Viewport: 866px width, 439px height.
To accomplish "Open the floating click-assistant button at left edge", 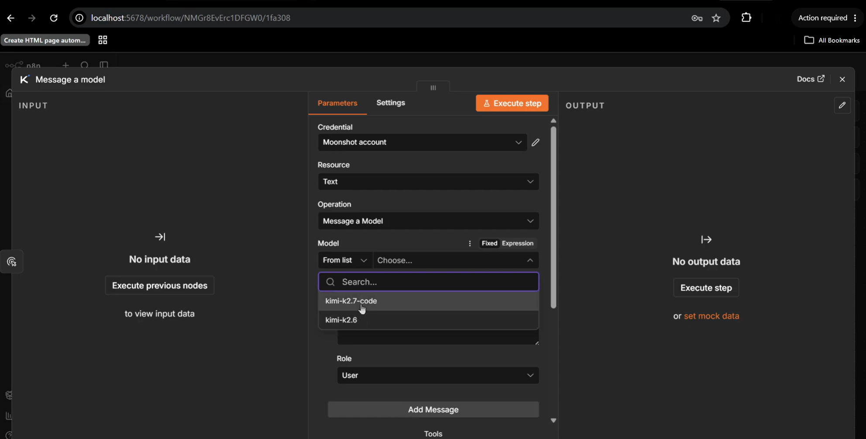I will click(x=12, y=262).
